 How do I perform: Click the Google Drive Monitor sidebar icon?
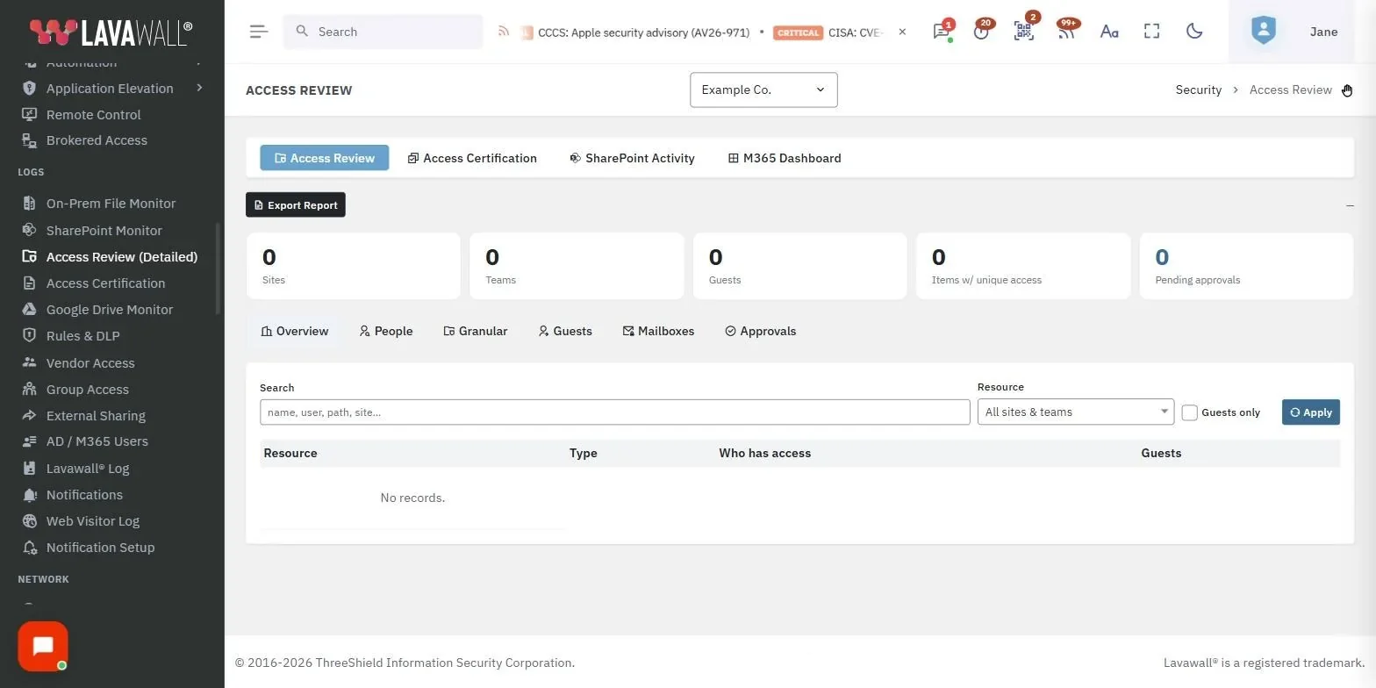coord(29,309)
